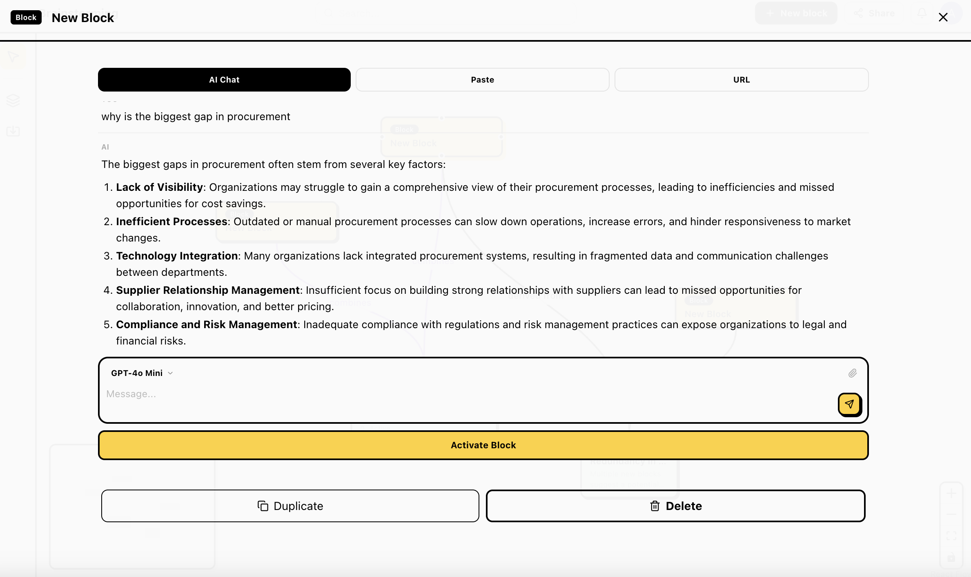971x577 pixels.
Task: Click into the Message input field
Action: (465, 394)
